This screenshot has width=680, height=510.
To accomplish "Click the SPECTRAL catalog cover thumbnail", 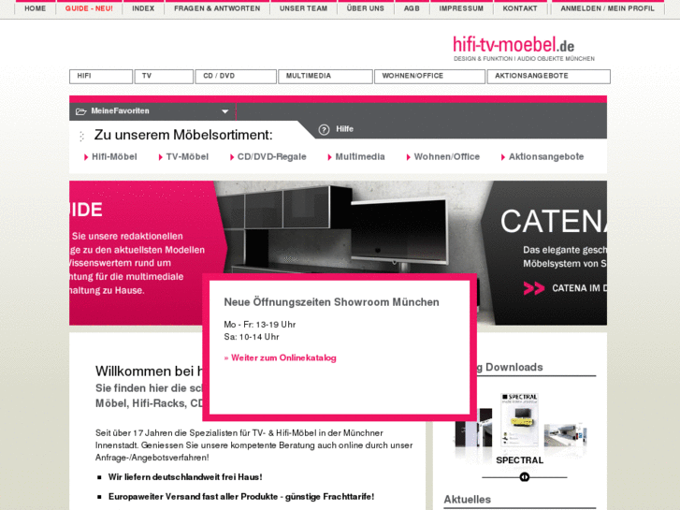I will coord(519,420).
